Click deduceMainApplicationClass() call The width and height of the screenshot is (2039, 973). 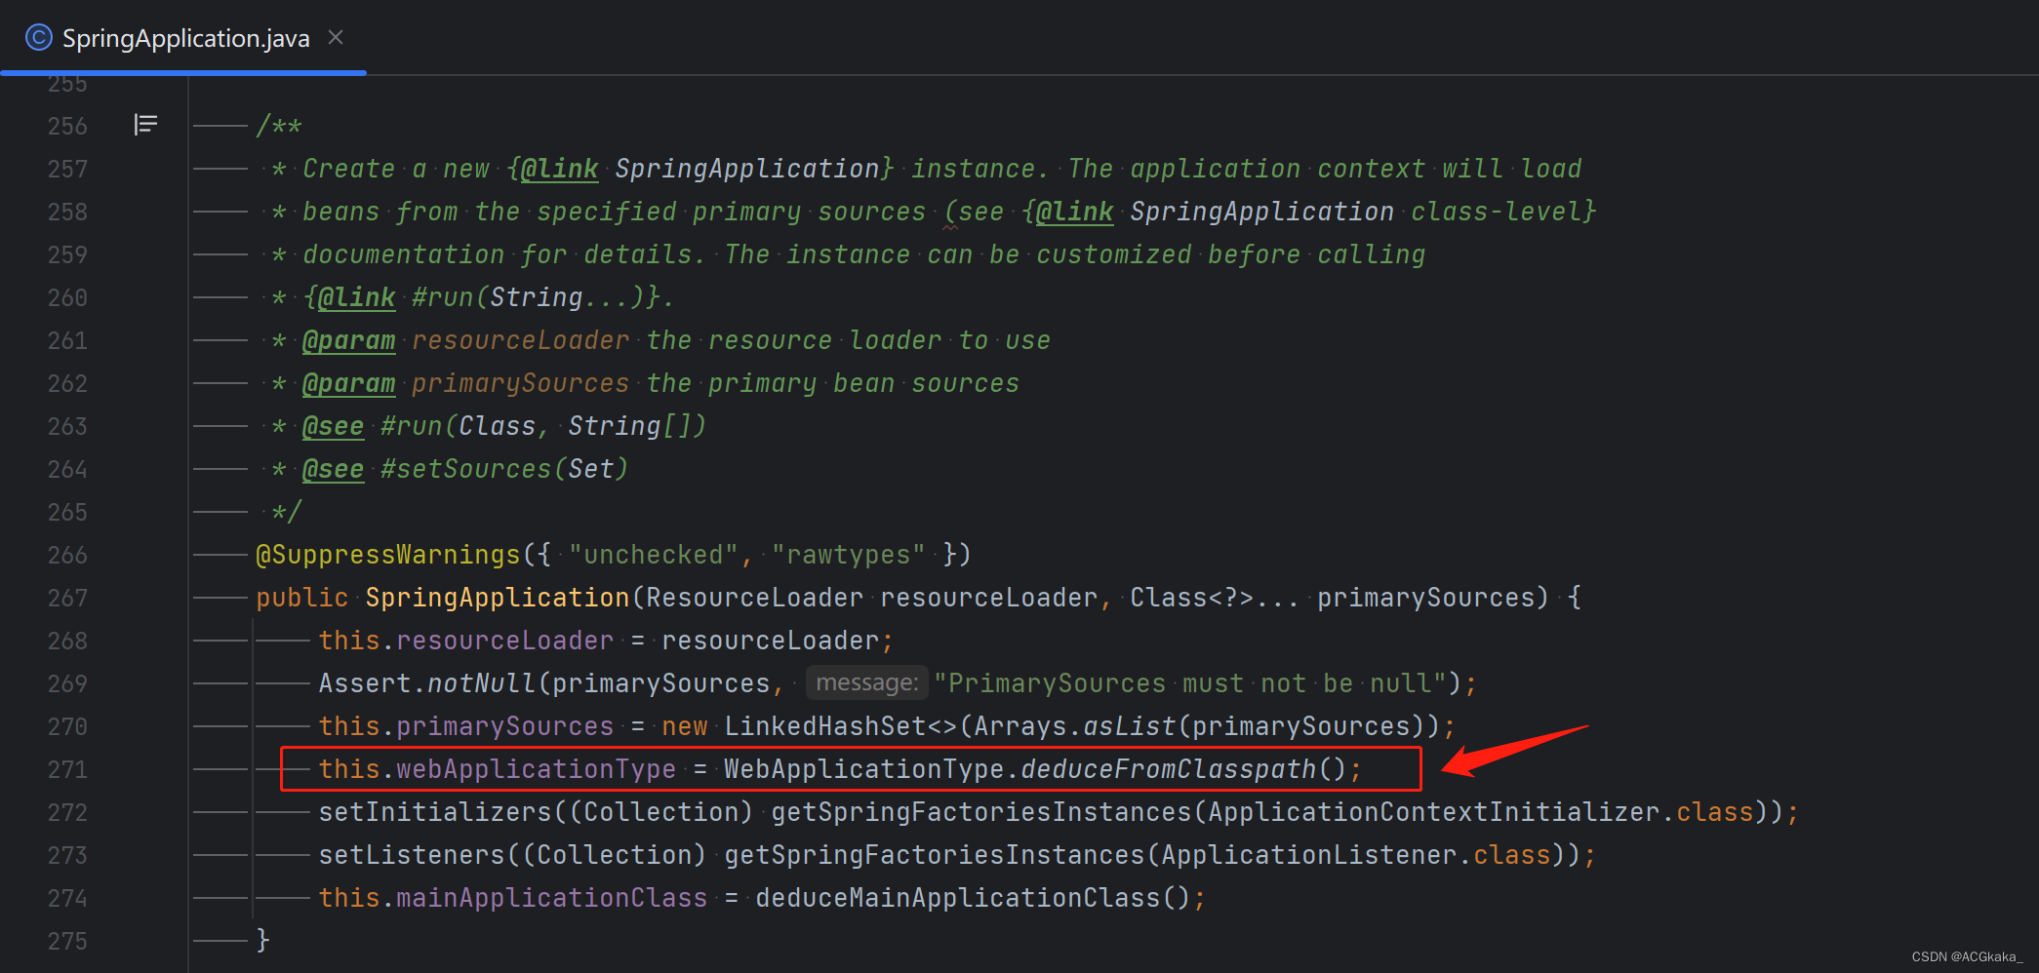click(x=973, y=898)
